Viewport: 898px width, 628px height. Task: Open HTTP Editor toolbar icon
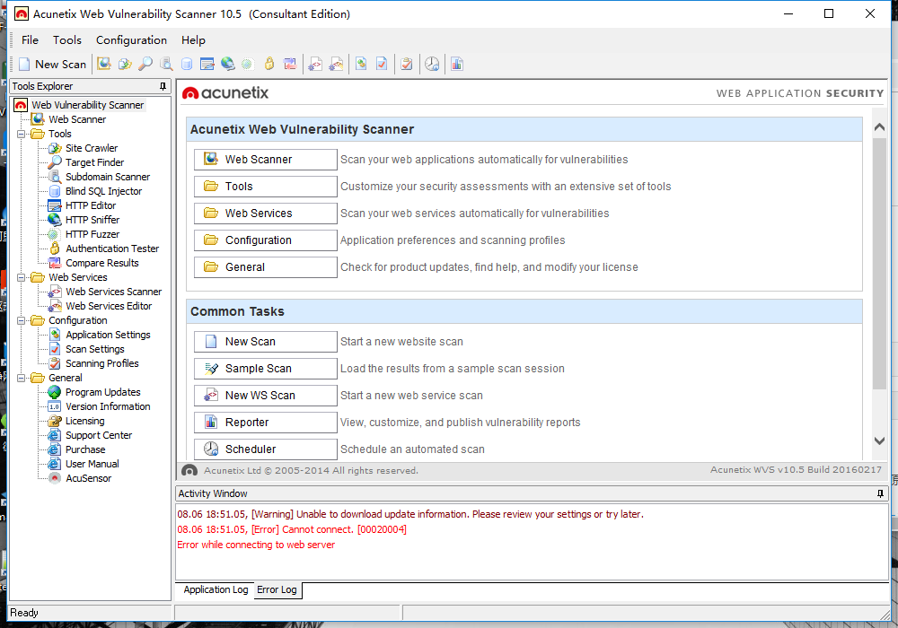point(207,64)
